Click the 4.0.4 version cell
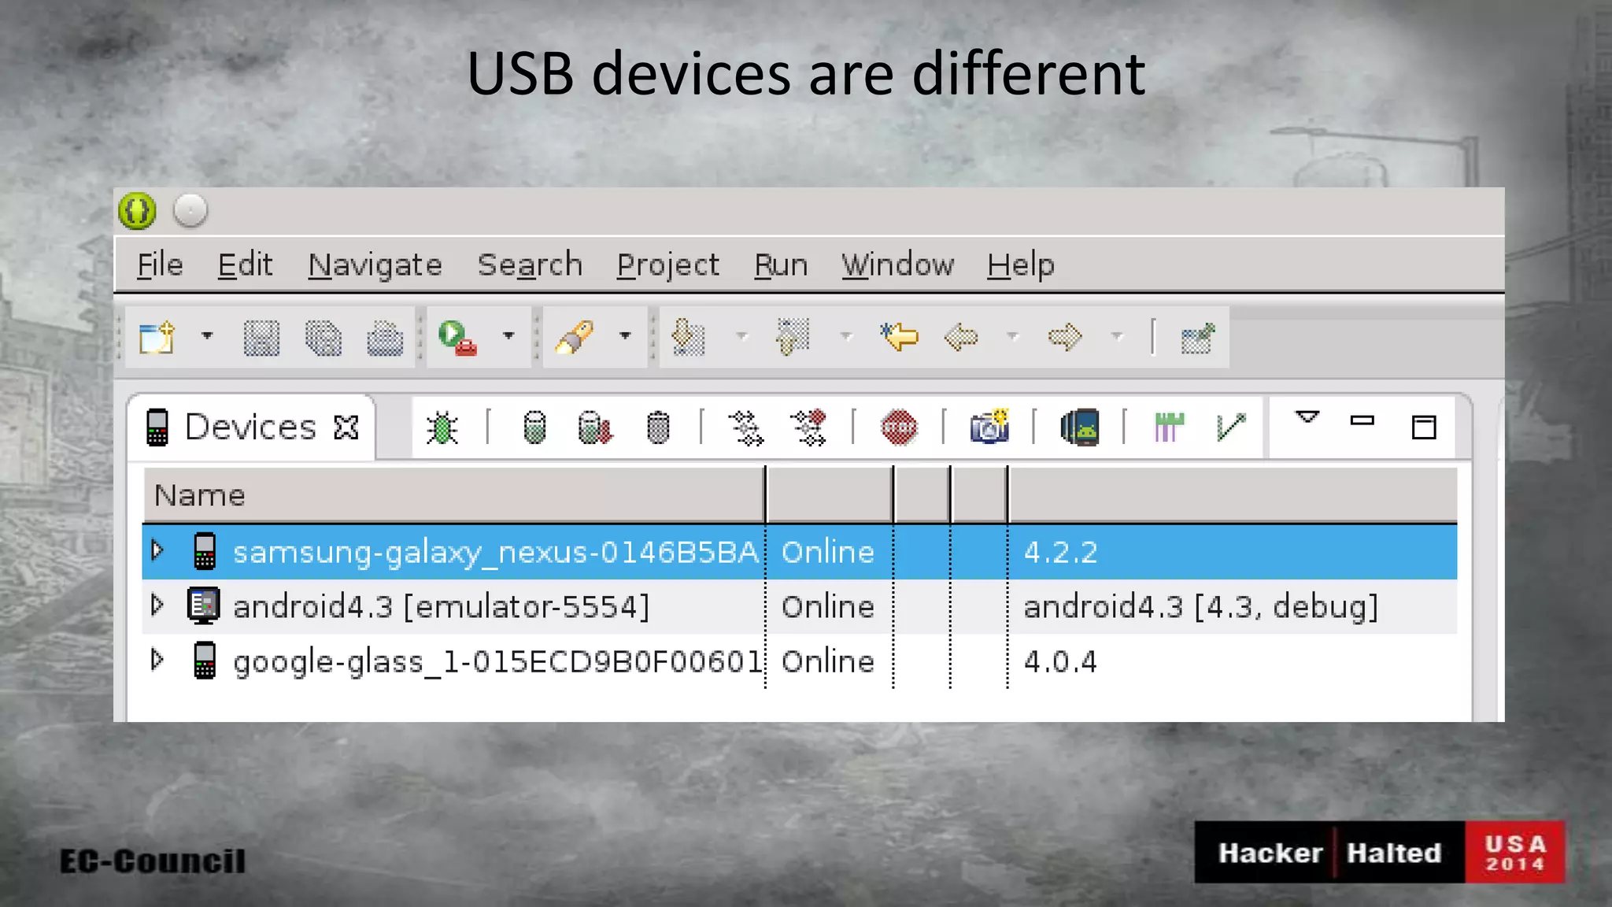This screenshot has height=907, width=1612. [x=1060, y=661]
